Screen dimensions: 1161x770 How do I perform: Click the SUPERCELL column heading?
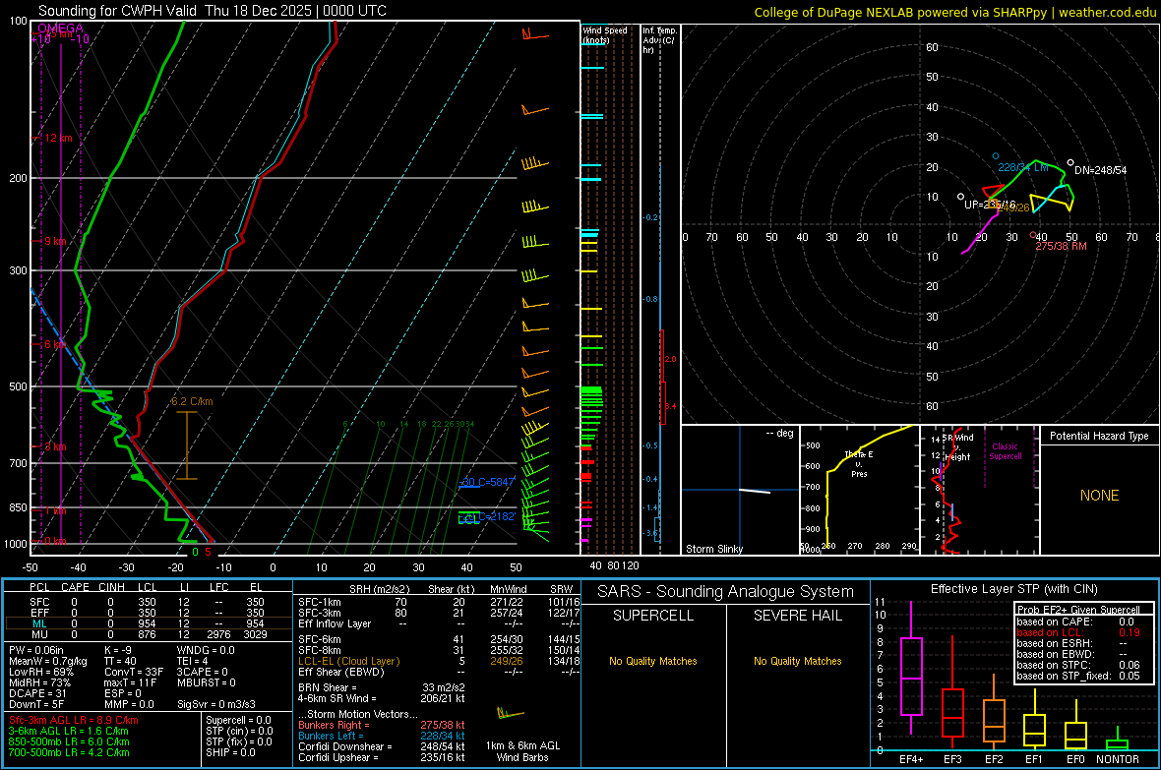pos(653,616)
